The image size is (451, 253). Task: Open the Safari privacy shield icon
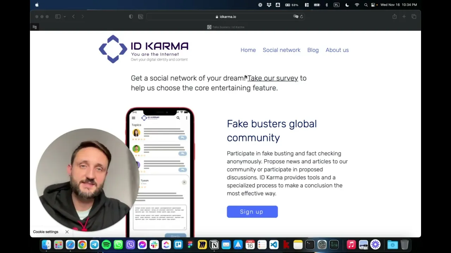[131, 17]
